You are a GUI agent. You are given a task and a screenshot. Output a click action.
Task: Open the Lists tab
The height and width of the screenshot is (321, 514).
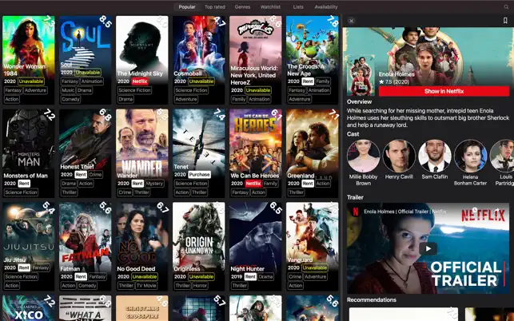point(298,7)
